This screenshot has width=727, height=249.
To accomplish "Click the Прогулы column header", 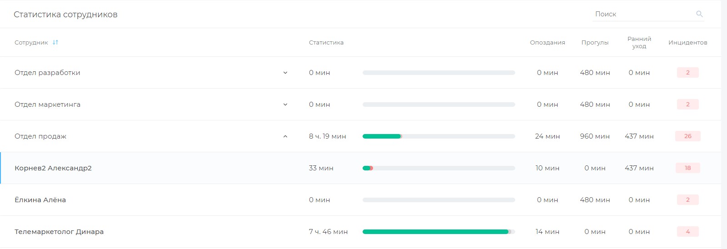I will (595, 42).
